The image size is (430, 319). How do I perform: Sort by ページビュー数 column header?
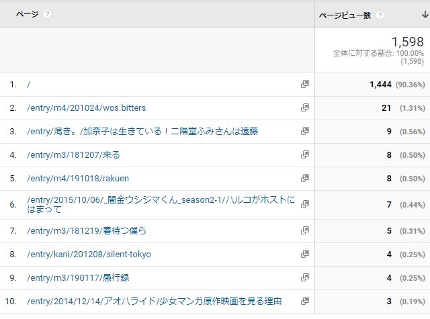coord(345,15)
